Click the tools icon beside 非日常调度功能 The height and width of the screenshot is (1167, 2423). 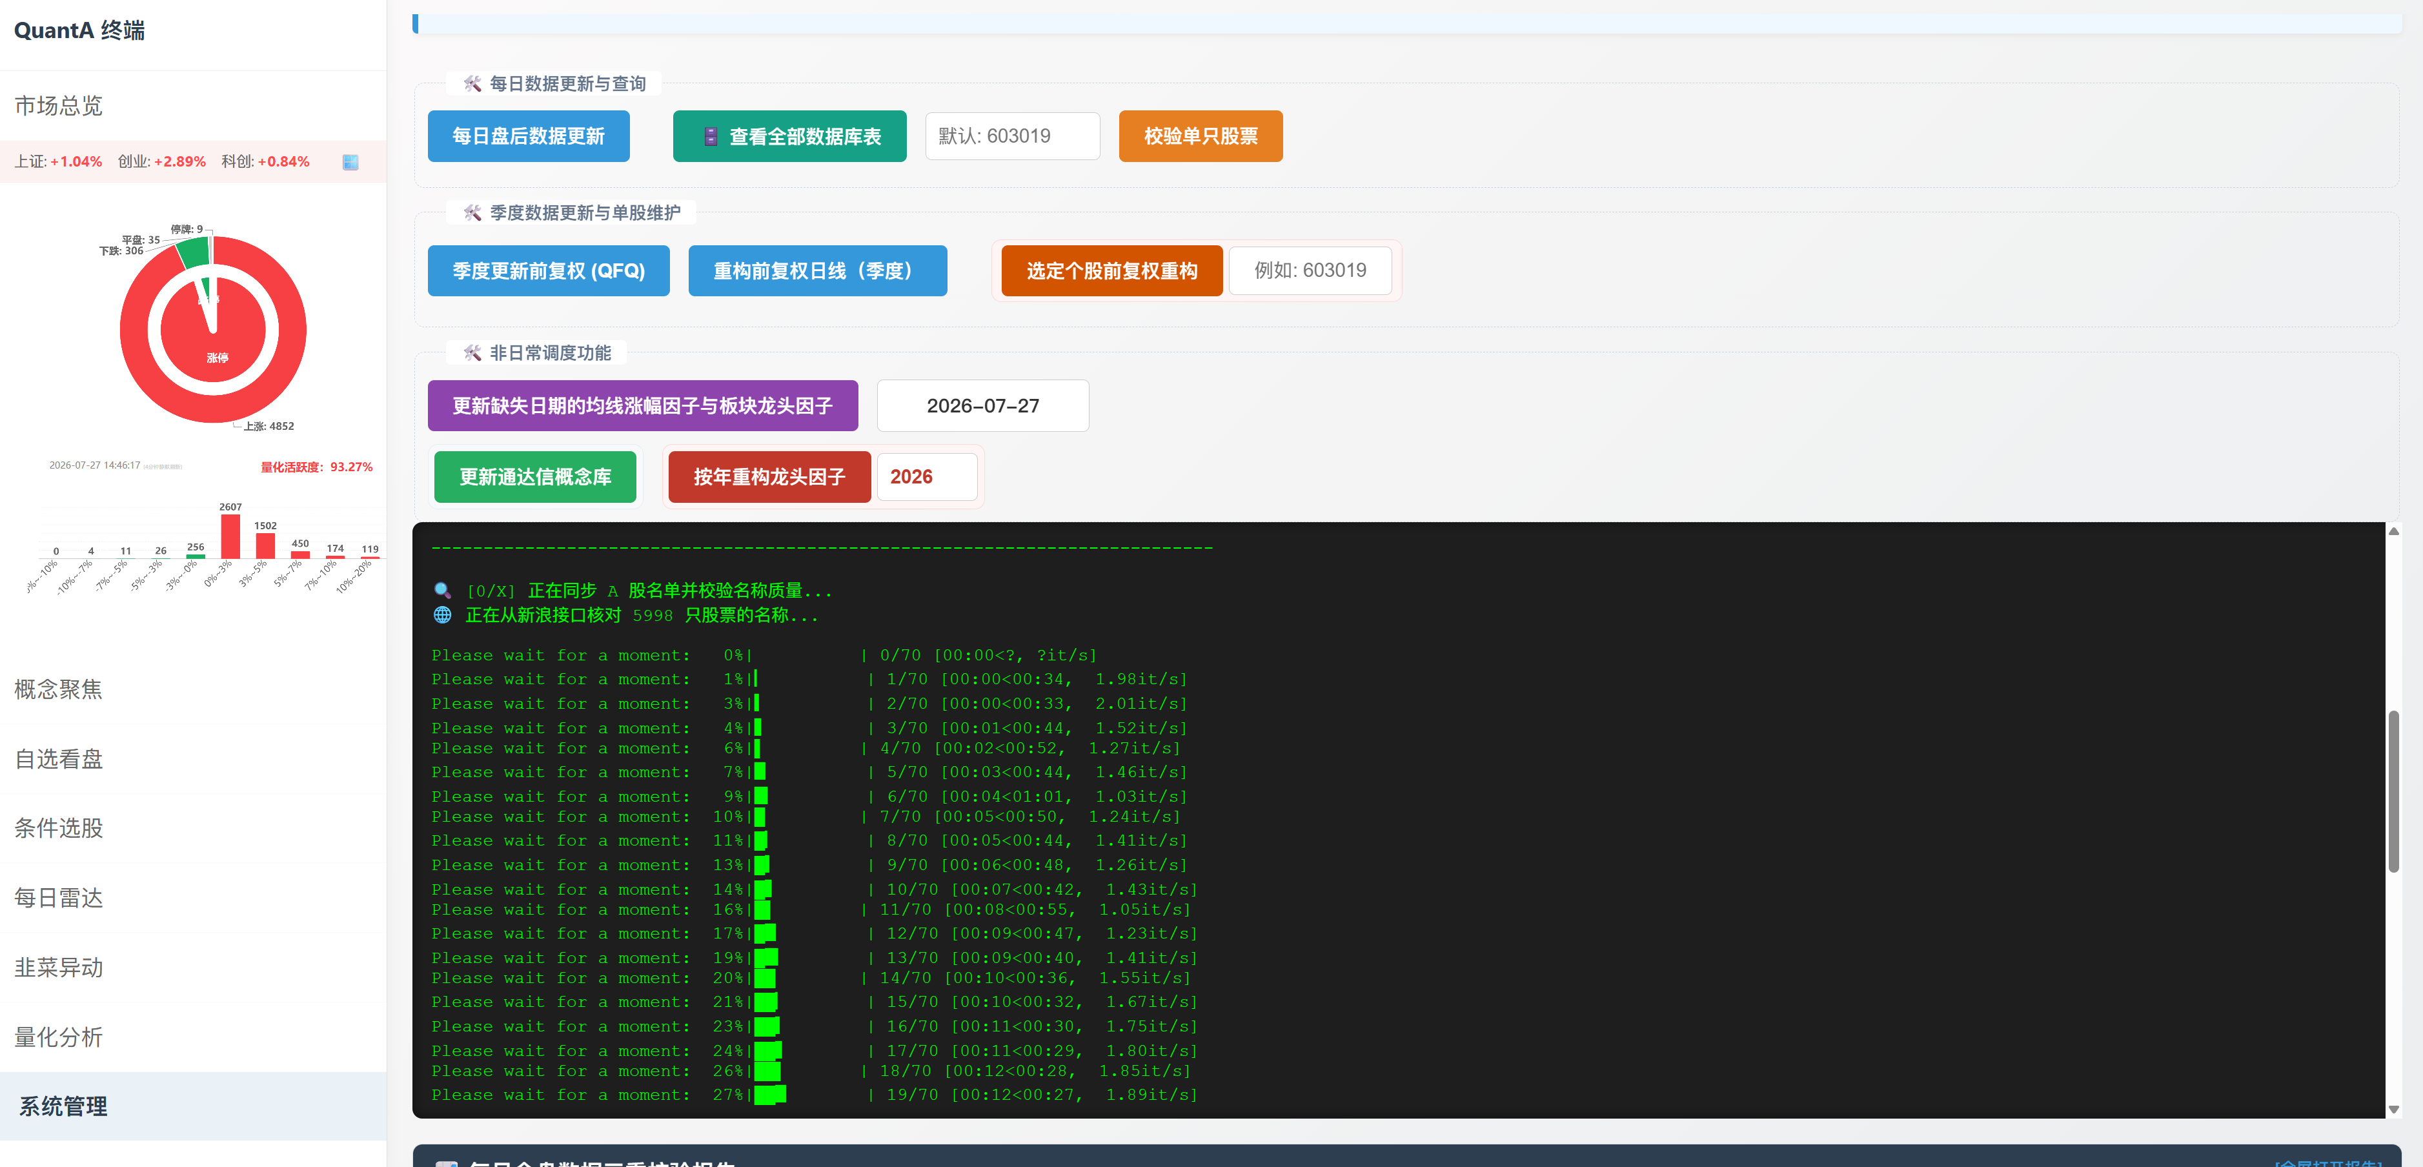[x=472, y=352]
